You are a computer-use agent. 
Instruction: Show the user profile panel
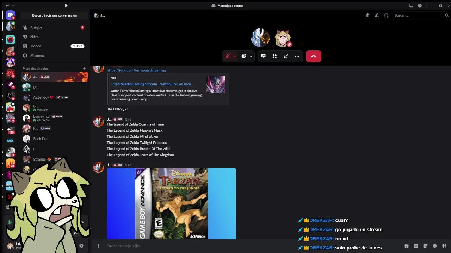(386, 15)
